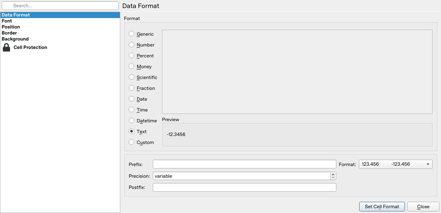This screenshot has height=213, width=441.
Task: Open the Cell Protection page label
Action: [30, 47]
